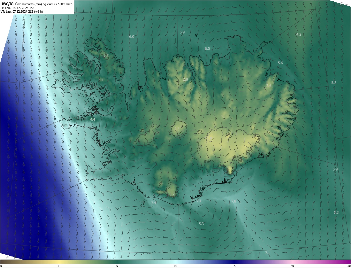Click the title "Úrkomumætti (mm) og vindur i 100m hæð"
The image size is (351, 268).
point(44,4)
